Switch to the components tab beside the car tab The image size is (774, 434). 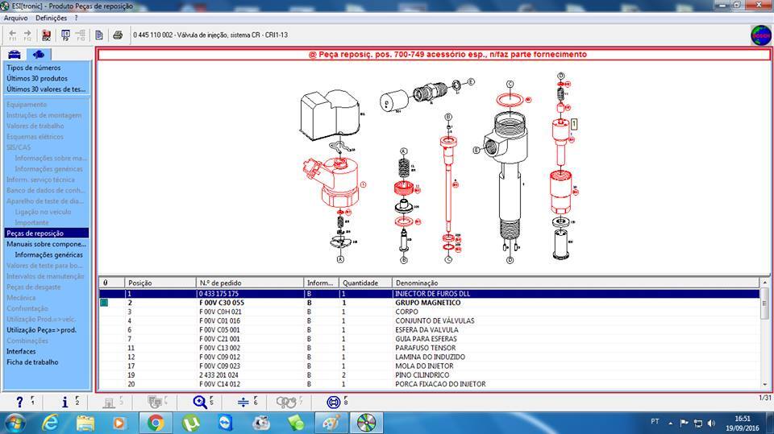click(x=39, y=54)
